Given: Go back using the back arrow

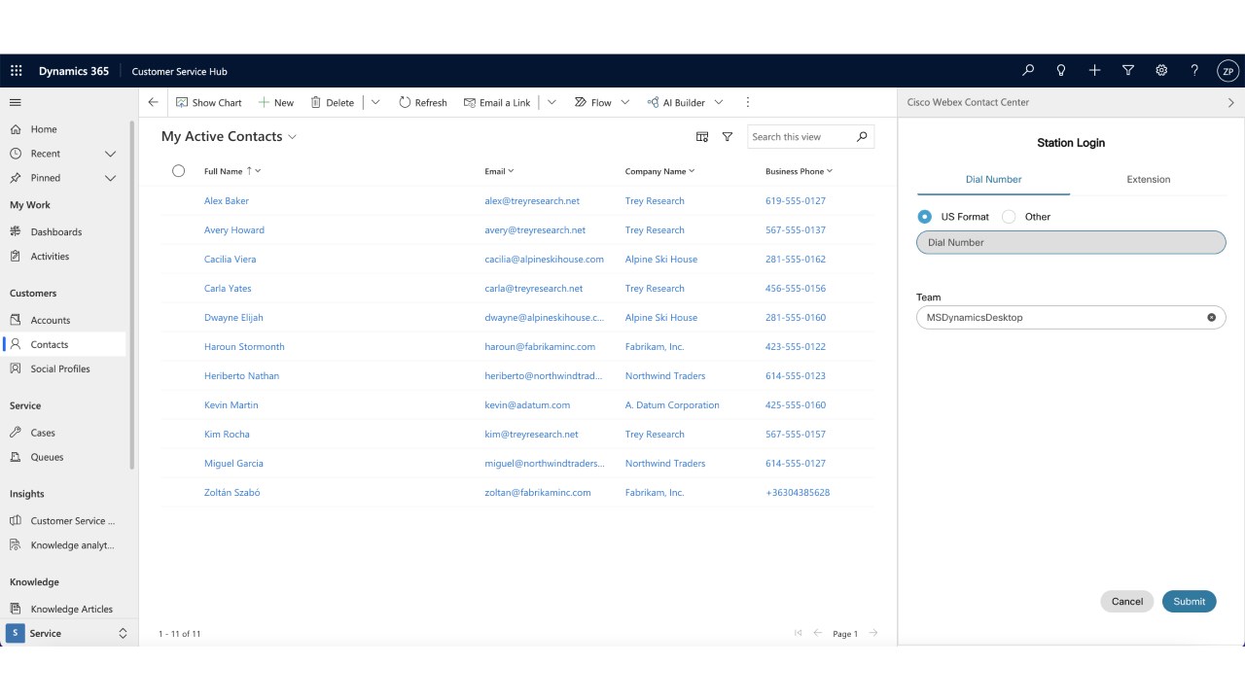Looking at the screenshot, I should coord(153,102).
